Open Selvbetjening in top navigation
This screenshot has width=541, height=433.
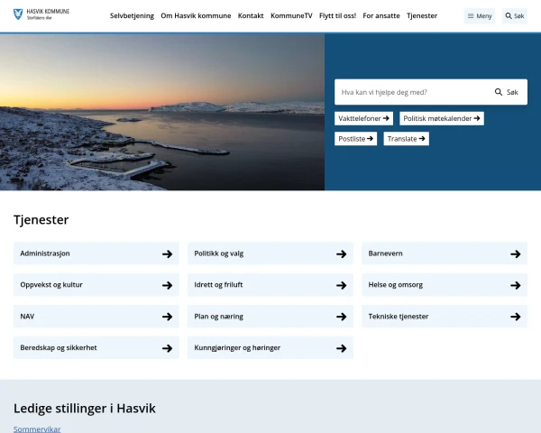(132, 16)
